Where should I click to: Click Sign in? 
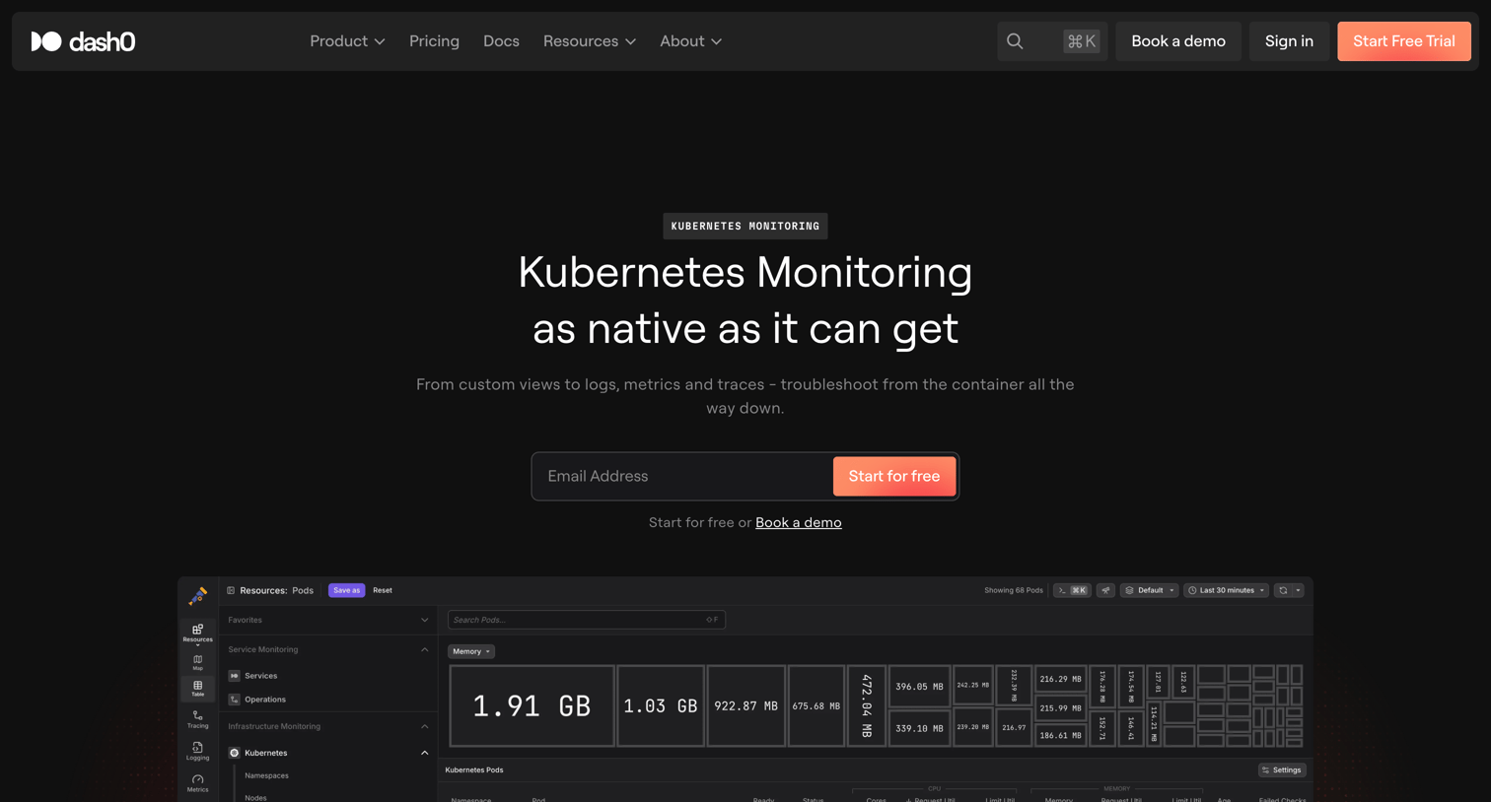point(1289,41)
